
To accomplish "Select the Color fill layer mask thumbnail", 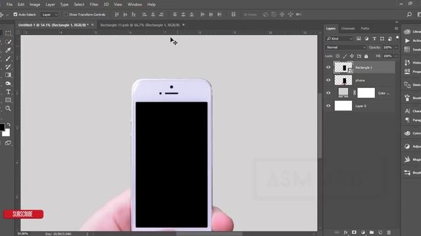I will [x=366, y=93].
